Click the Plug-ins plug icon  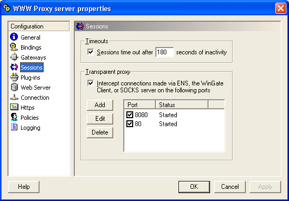click(x=14, y=77)
